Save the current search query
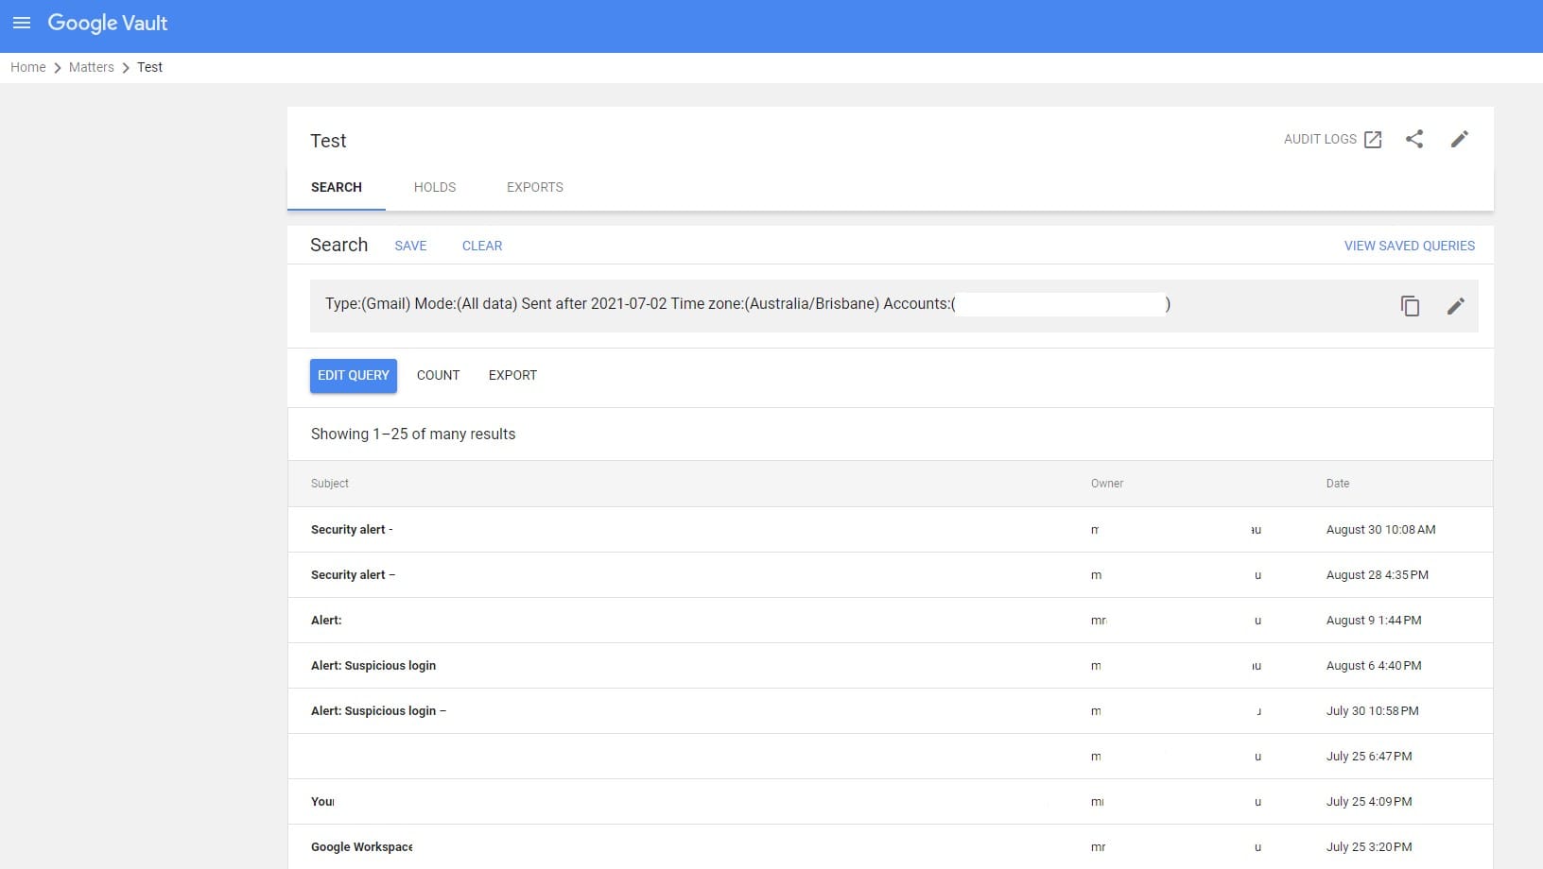This screenshot has height=869, width=1543. point(410,246)
